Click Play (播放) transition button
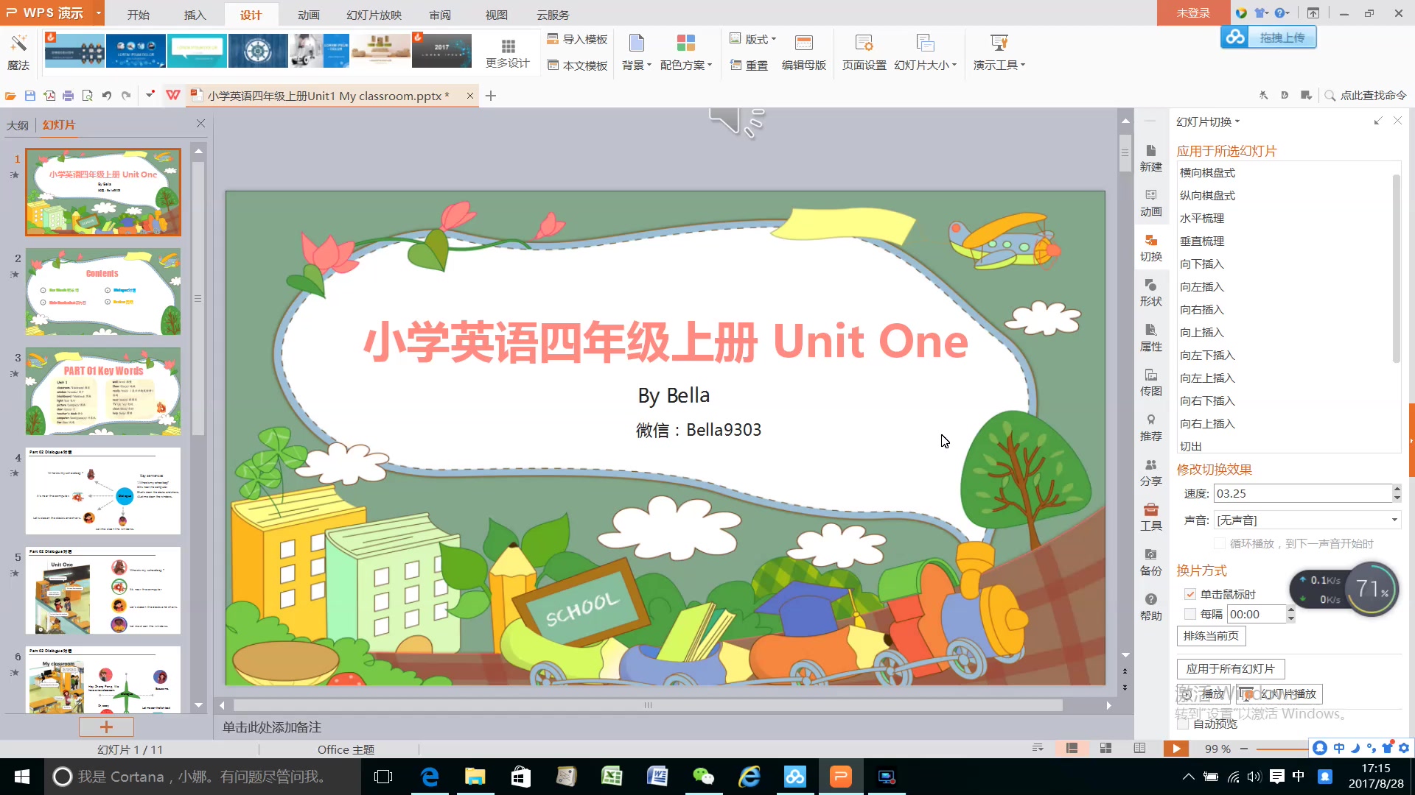Image resolution: width=1415 pixels, height=795 pixels. coord(1205,694)
